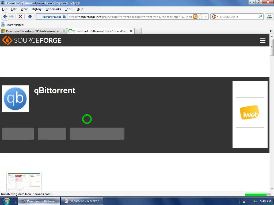Screen dimensions: 274x205
Task: Click the qBittorrent project logo
Action: [15, 99]
